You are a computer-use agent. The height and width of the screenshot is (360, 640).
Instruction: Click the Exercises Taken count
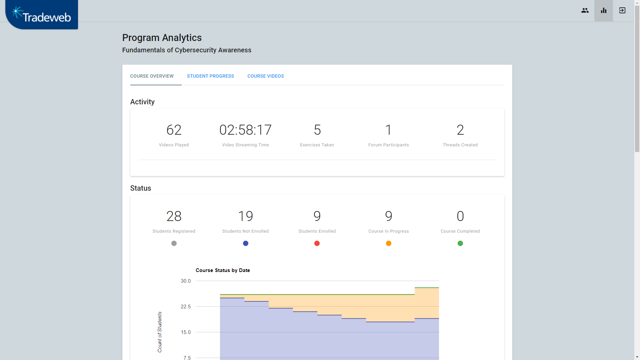pyautogui.click(x=317, y=130)
